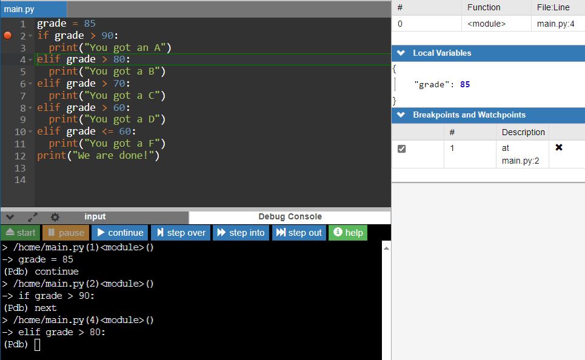Viewport: 585px width, 360px height.
Task: Click the chevron-down icon above the console
Action: pos(10,217)
